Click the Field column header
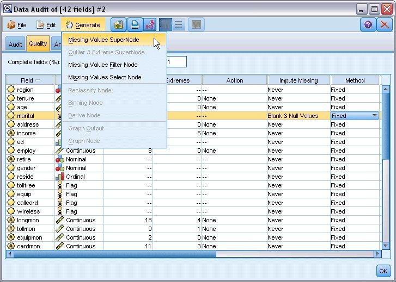Viewport: 396px width, 282px height. pos(30,80)
